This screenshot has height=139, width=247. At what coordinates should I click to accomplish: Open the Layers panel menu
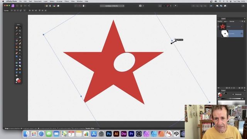pos(245,19)
